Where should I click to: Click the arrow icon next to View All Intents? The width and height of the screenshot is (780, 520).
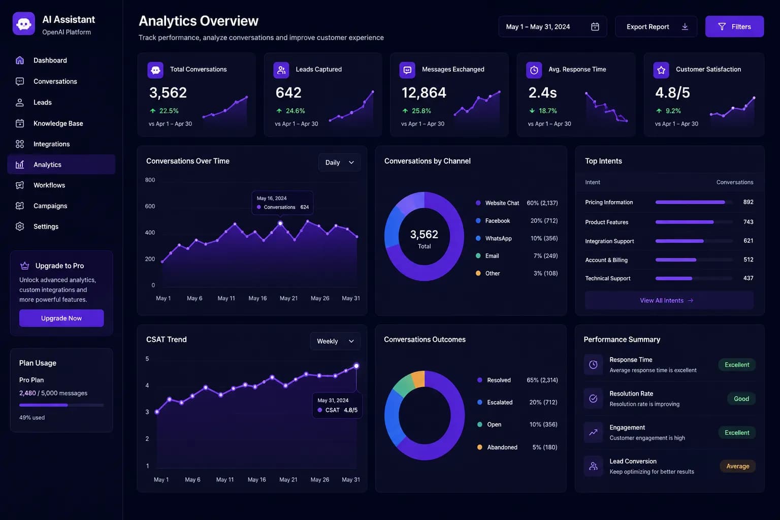(691, 301)
